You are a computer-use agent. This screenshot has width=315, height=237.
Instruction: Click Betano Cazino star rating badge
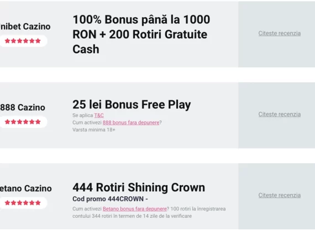coord(23,203)
